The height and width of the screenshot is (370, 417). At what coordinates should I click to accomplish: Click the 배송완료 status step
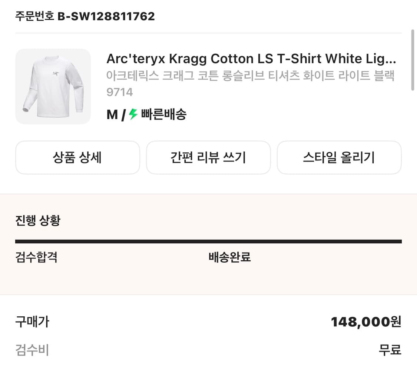click(230, 257)
